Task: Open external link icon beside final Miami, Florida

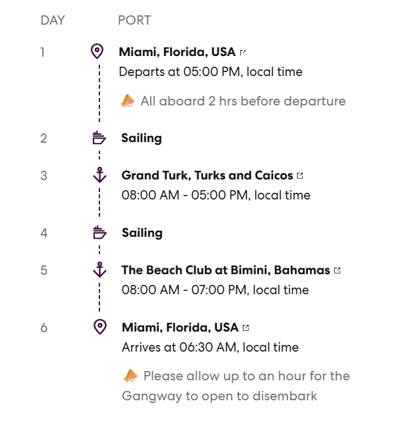Action: (x=246, y=328)
